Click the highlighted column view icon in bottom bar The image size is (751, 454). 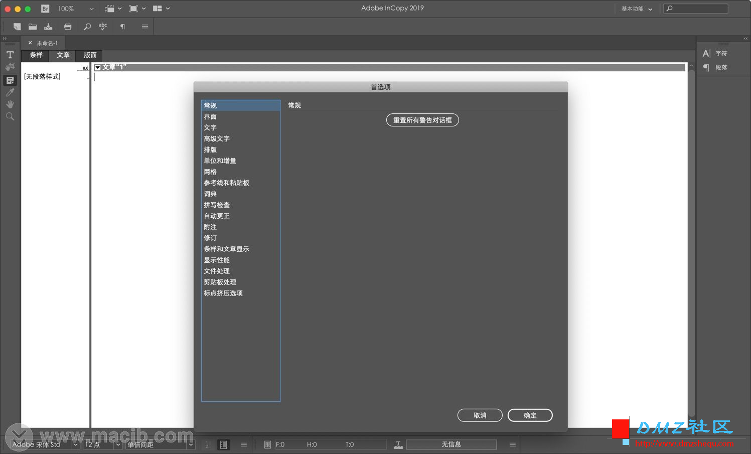point(223,444)
